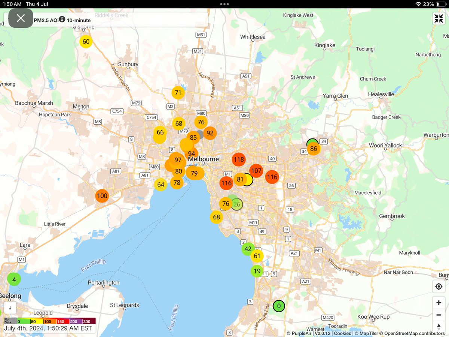449x337 pixels.
Task: Open the sensor marker reading 92
Action: pyautogui.click(x=210, y=133)
